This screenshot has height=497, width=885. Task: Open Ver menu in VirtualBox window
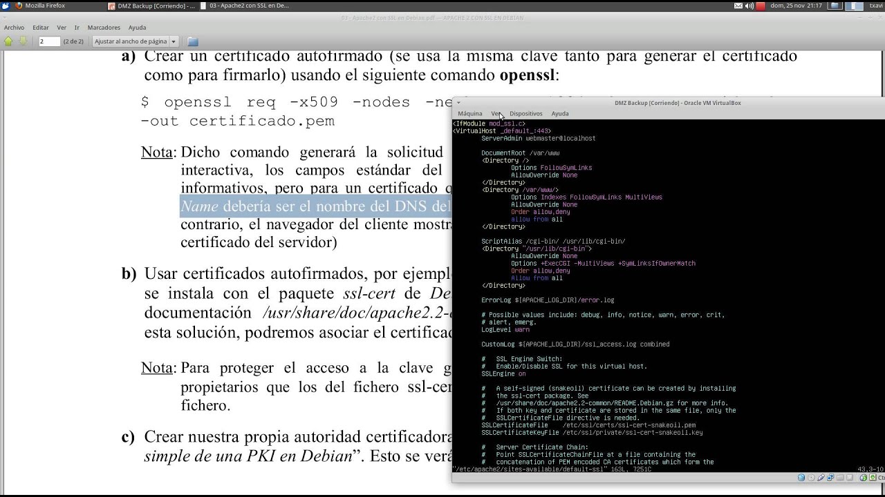point(496,113)
